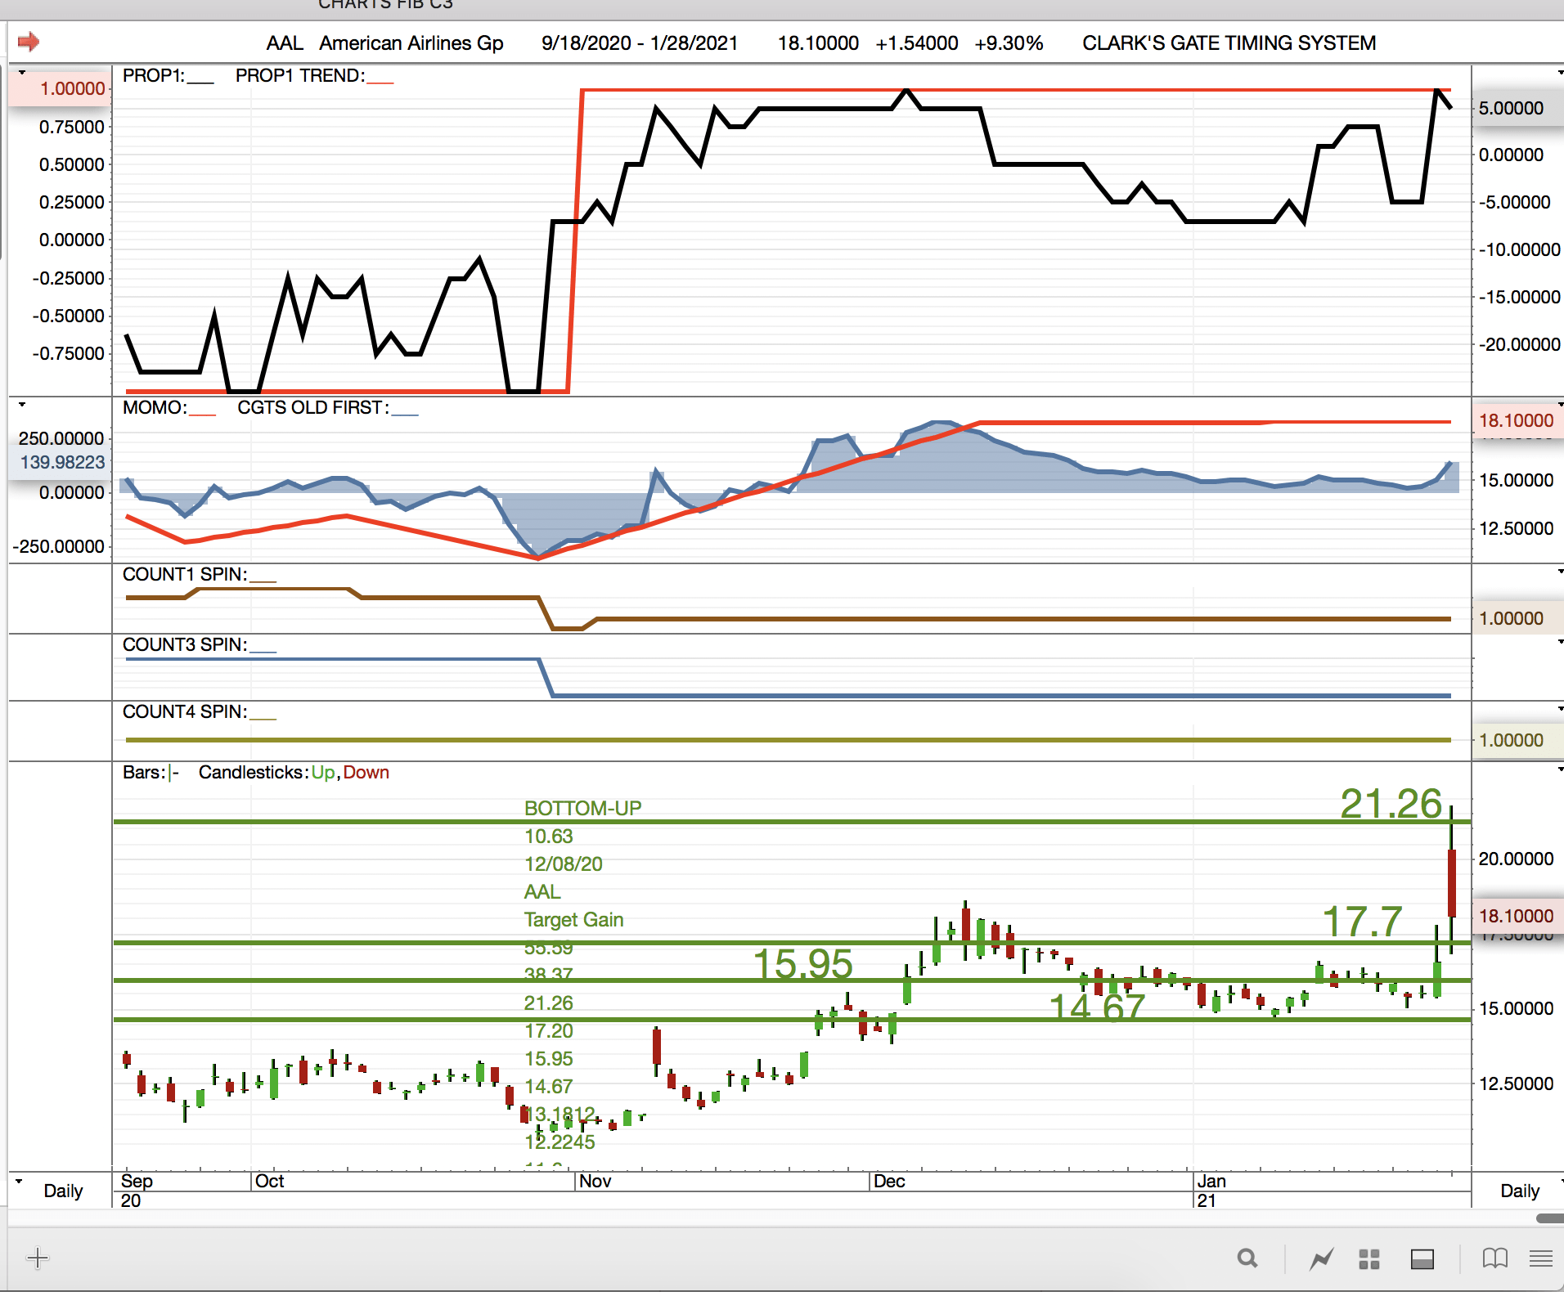Open the PROP1 pane right-side triangle menu
The height and width of the screenshot is (1292, 1564).
(1560, 73)
